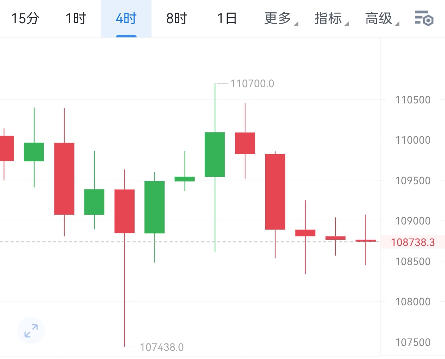Click the 108000 price axis label
445x359 pixels.
(x=413, y=302)
